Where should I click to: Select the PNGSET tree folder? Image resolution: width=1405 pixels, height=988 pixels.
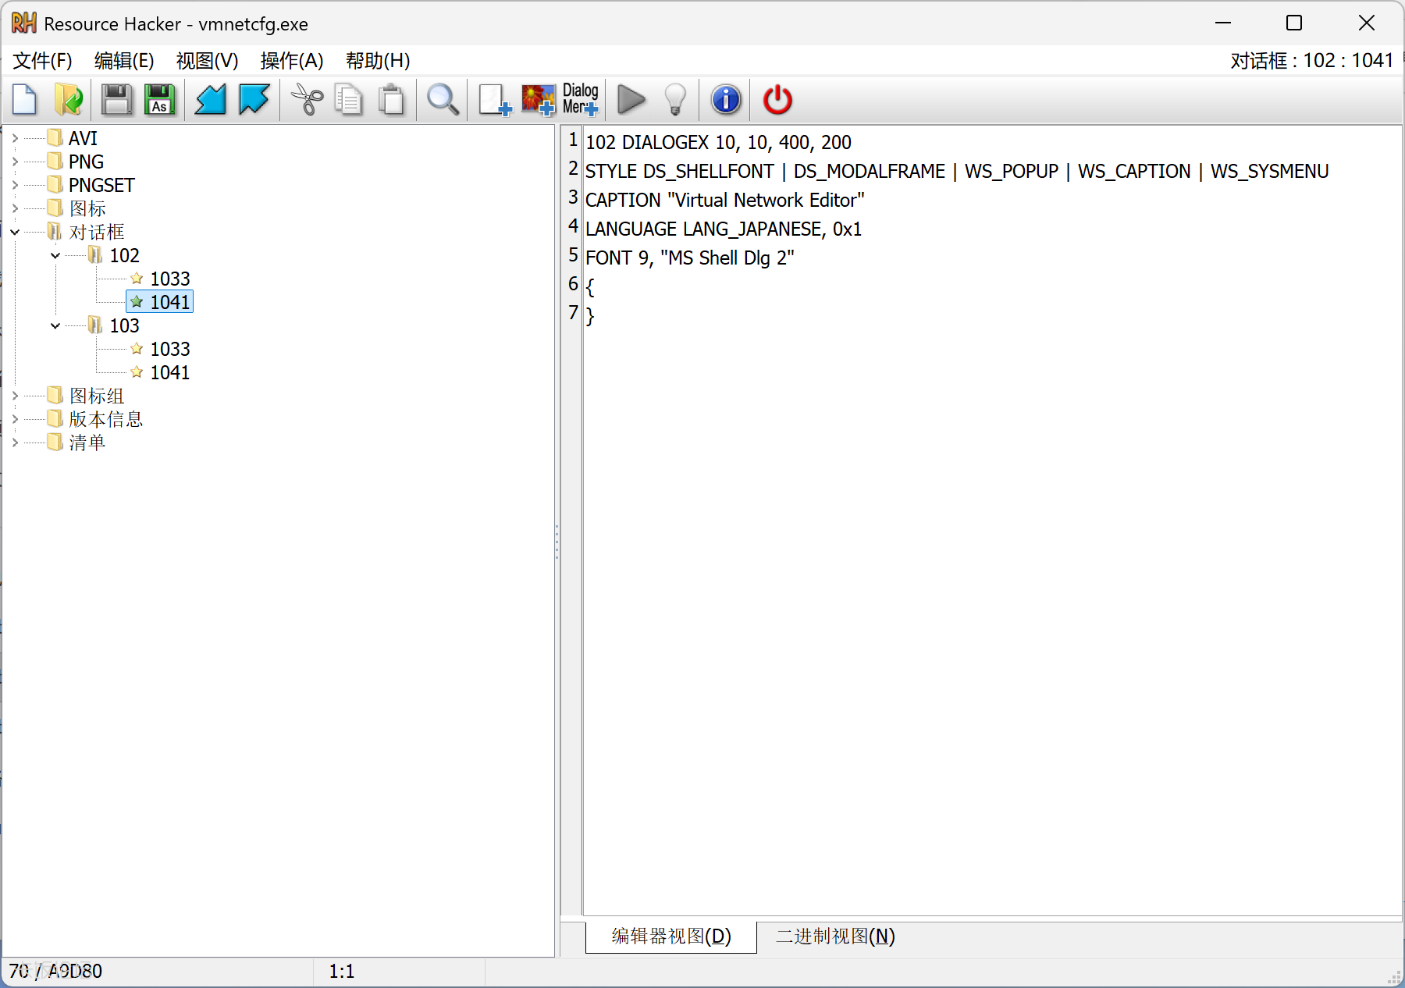(101, 185)
